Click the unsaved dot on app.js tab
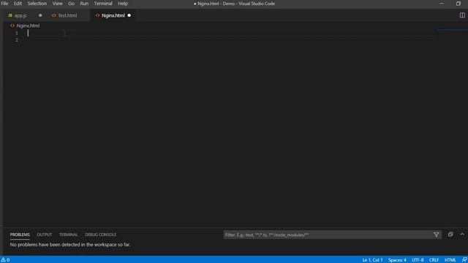468x263 pixels. (40, 15)
